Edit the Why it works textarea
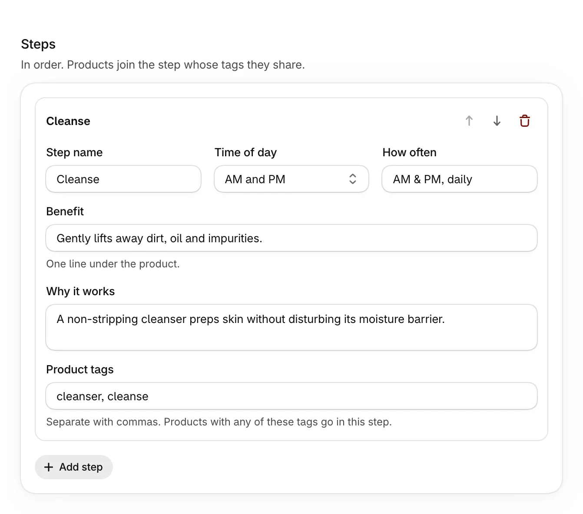 pyautogui.click(x=291, y=327)
